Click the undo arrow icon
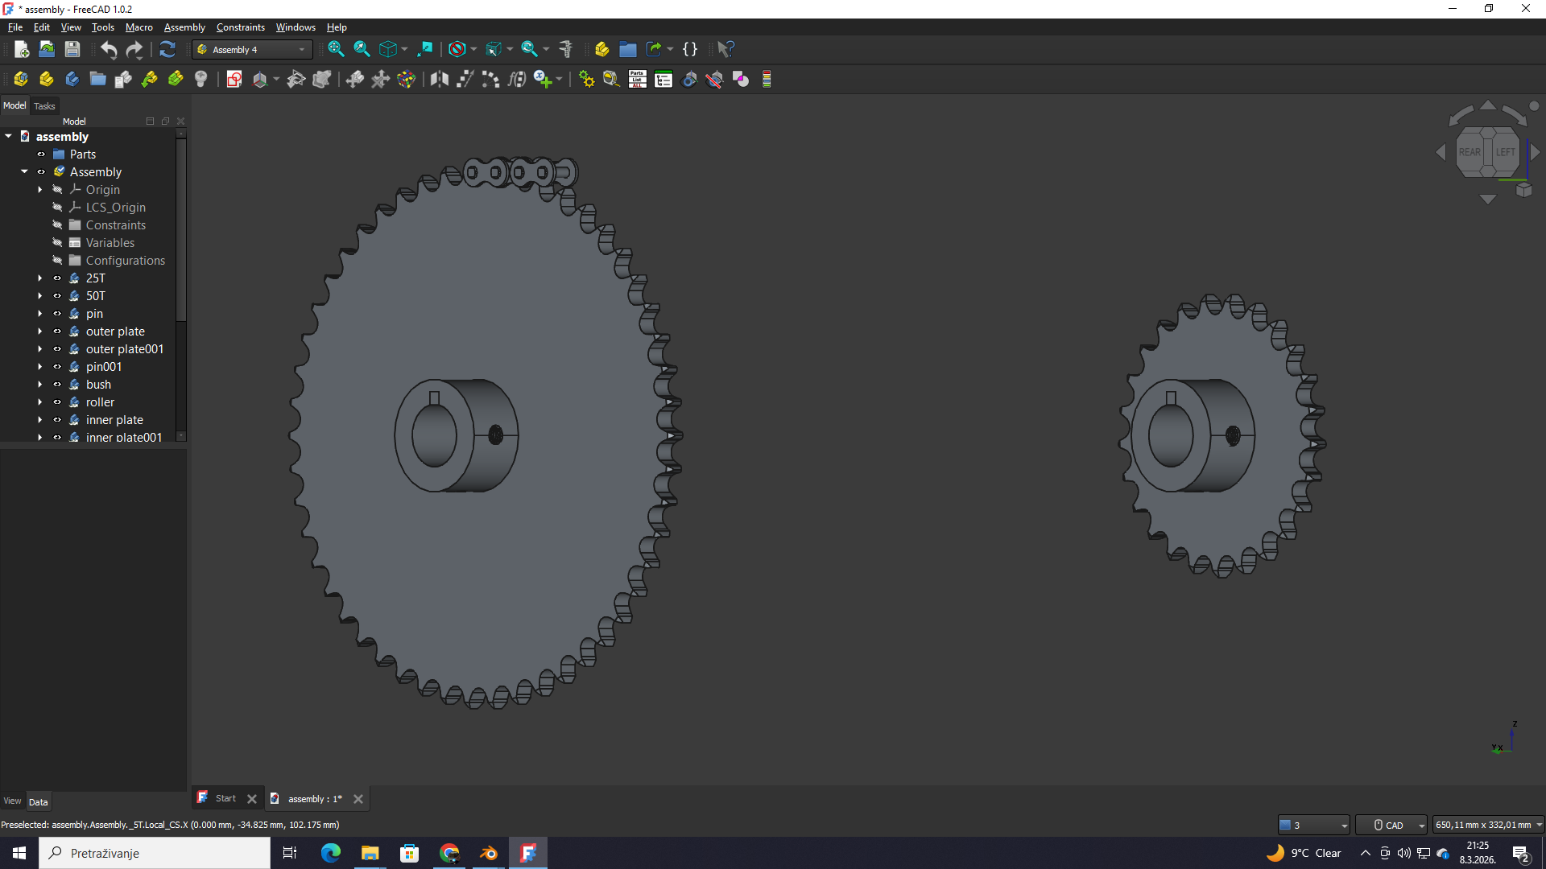The width and height of the screenshot is (1546, 869). tap(109, 50)
